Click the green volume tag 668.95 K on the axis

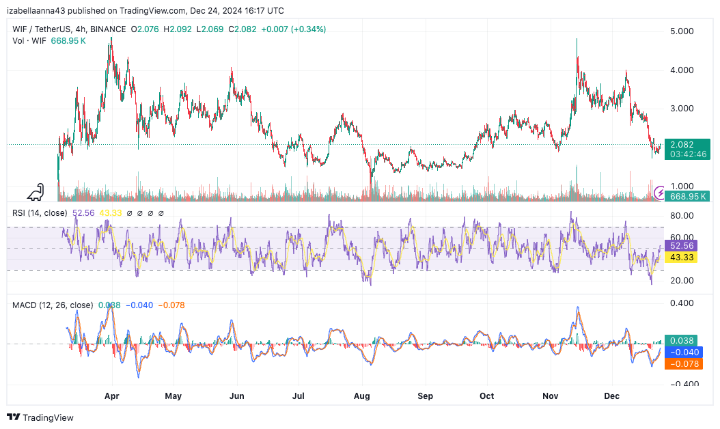tap(687, 197)
